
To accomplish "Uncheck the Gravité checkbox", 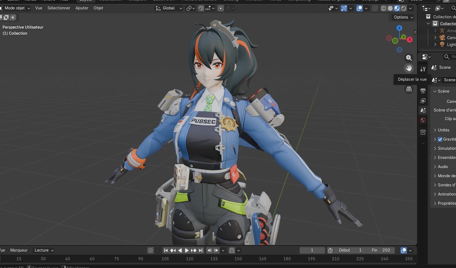I will [440, 139].
